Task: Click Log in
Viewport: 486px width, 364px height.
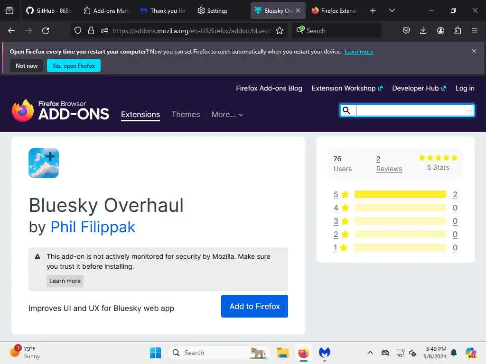Action: 465,88
